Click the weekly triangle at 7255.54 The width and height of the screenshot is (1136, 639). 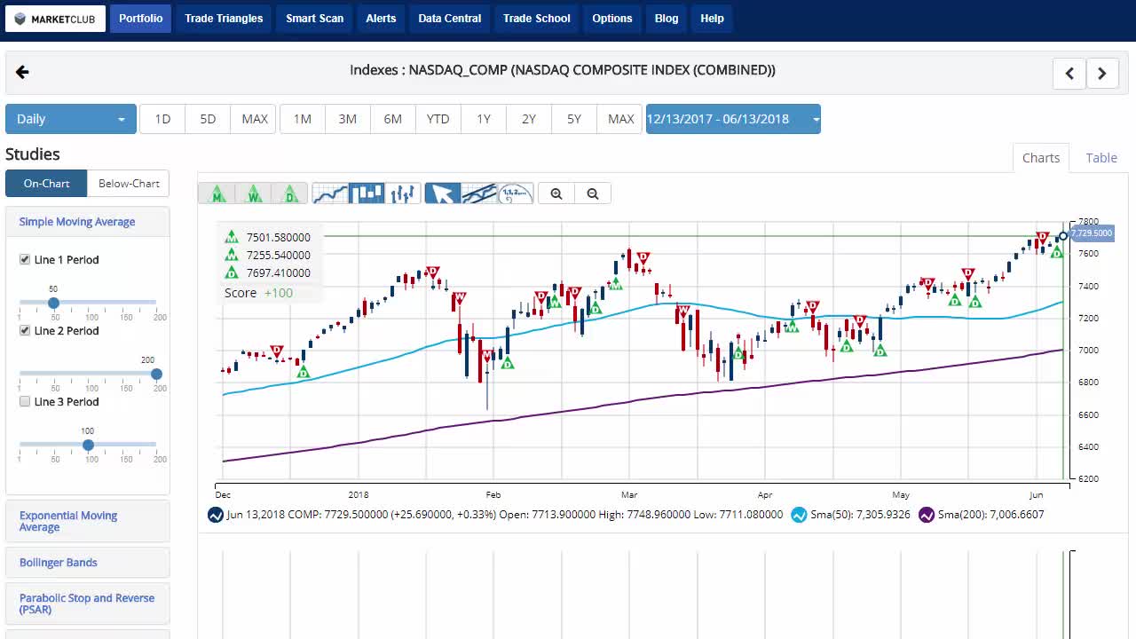click(x=232, y=255)
